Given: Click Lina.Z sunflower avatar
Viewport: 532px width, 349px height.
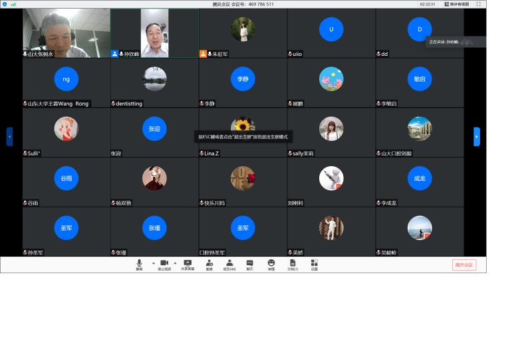Looking at the screenshot, I should tap(243, 124).
